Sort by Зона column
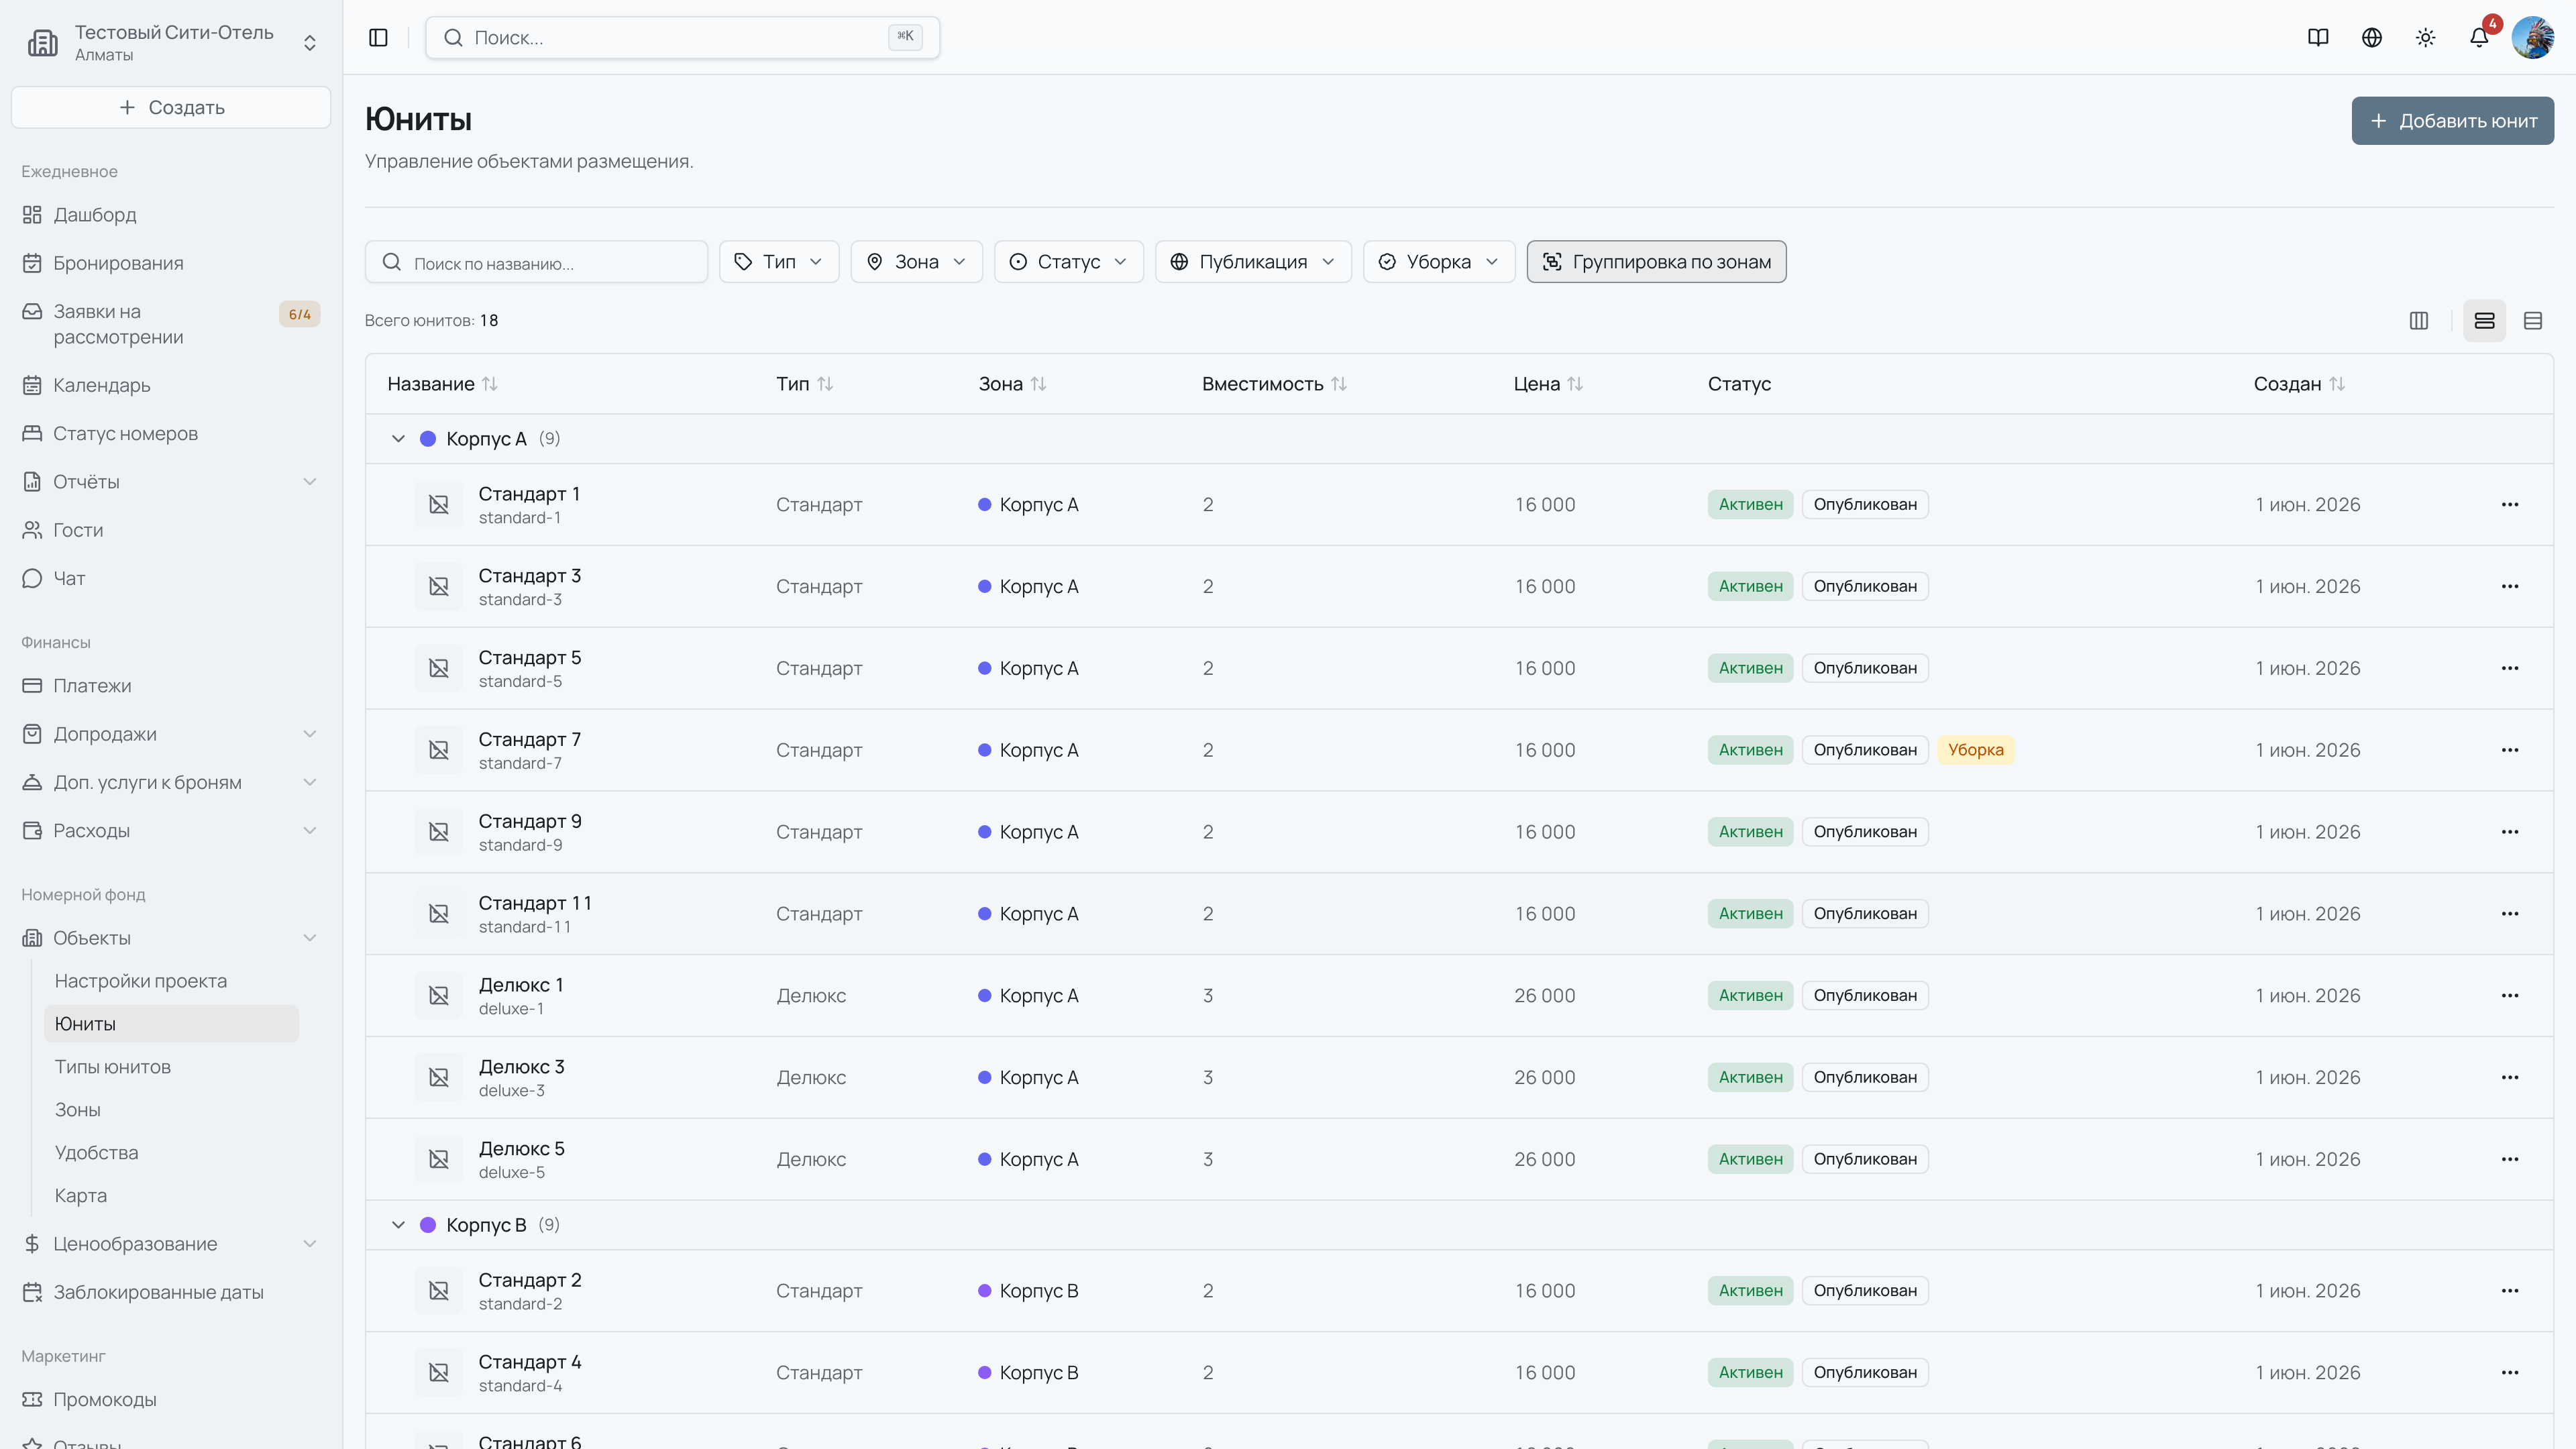The width and height of the screenshot is (2576, 1449). pos(1012,384)
